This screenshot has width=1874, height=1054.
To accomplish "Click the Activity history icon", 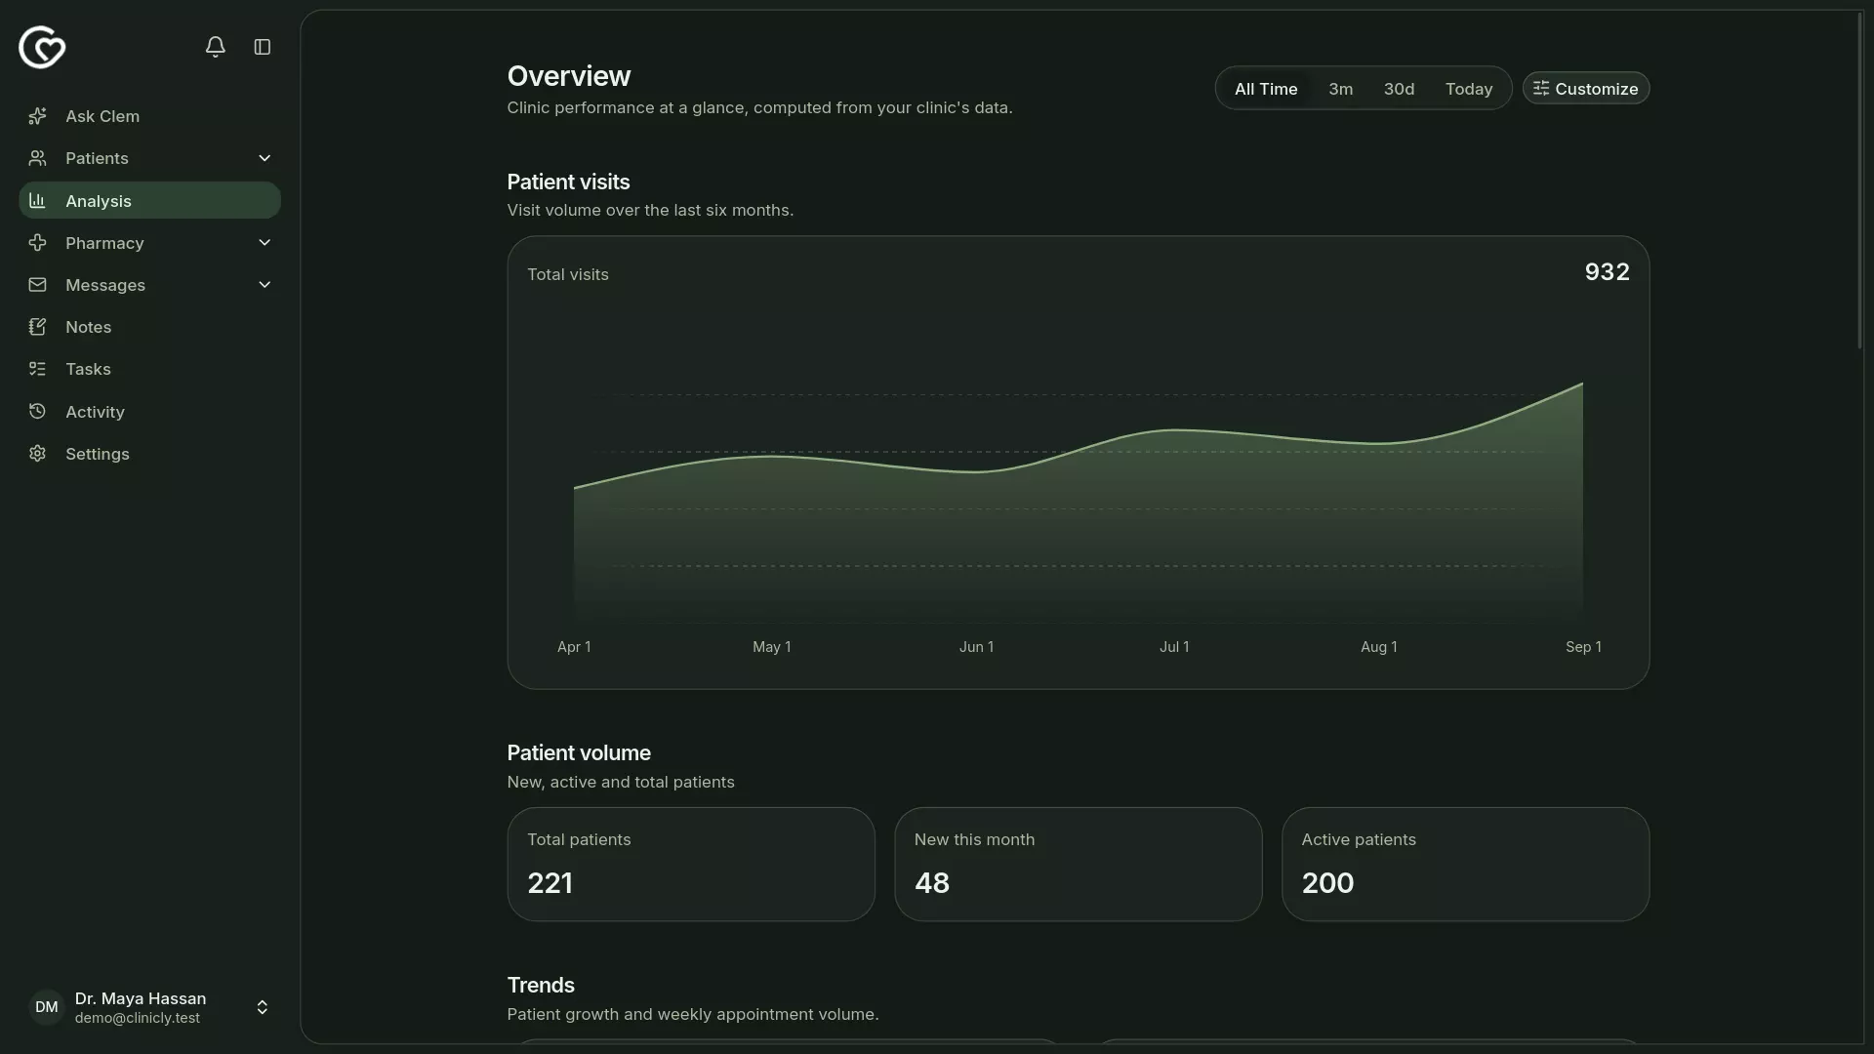I will [37, 412].
